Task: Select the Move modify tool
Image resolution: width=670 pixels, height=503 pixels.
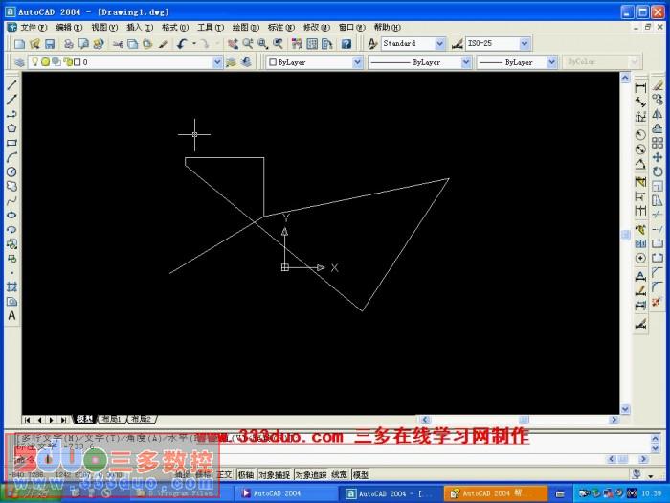Action: (658, 157)
